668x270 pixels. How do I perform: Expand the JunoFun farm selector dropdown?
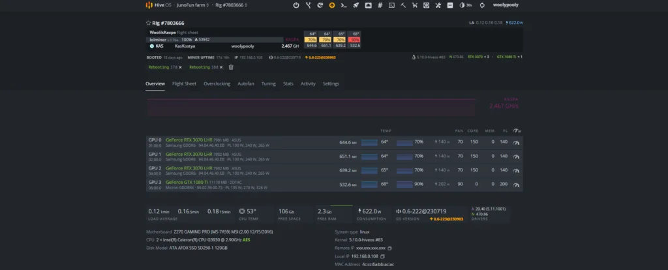[192, 5]
